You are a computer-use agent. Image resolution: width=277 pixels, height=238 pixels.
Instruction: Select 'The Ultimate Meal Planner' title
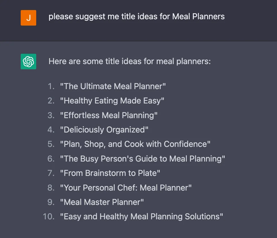click(113, 87)
